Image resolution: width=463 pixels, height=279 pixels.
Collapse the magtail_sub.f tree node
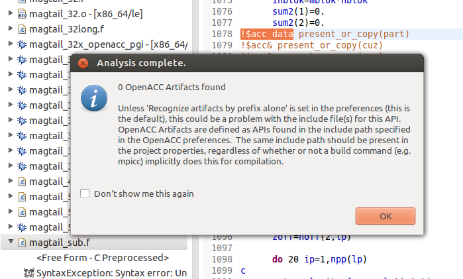11,241
